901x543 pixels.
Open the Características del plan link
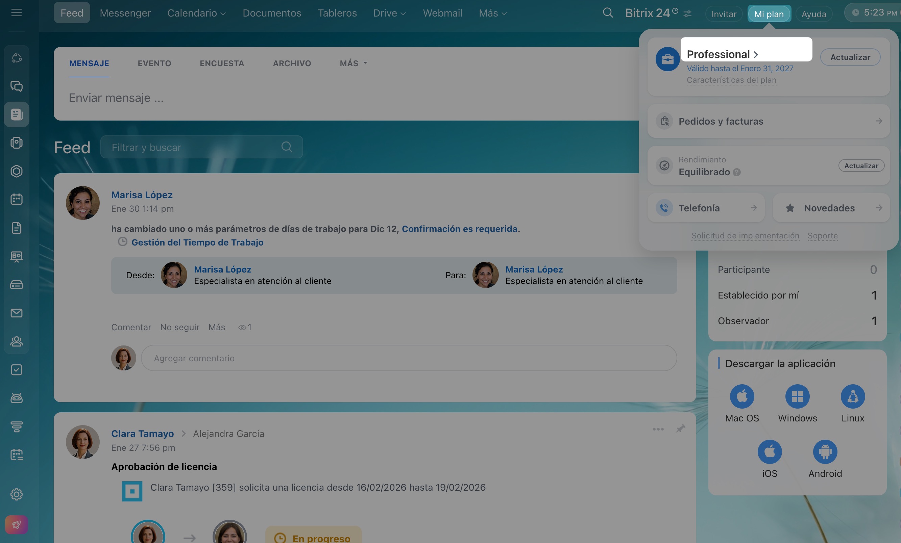(x=731, y=80)
